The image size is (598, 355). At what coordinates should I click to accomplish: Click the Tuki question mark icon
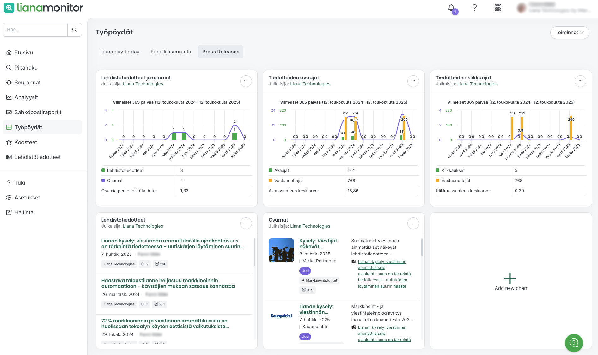tap(9, 183)
